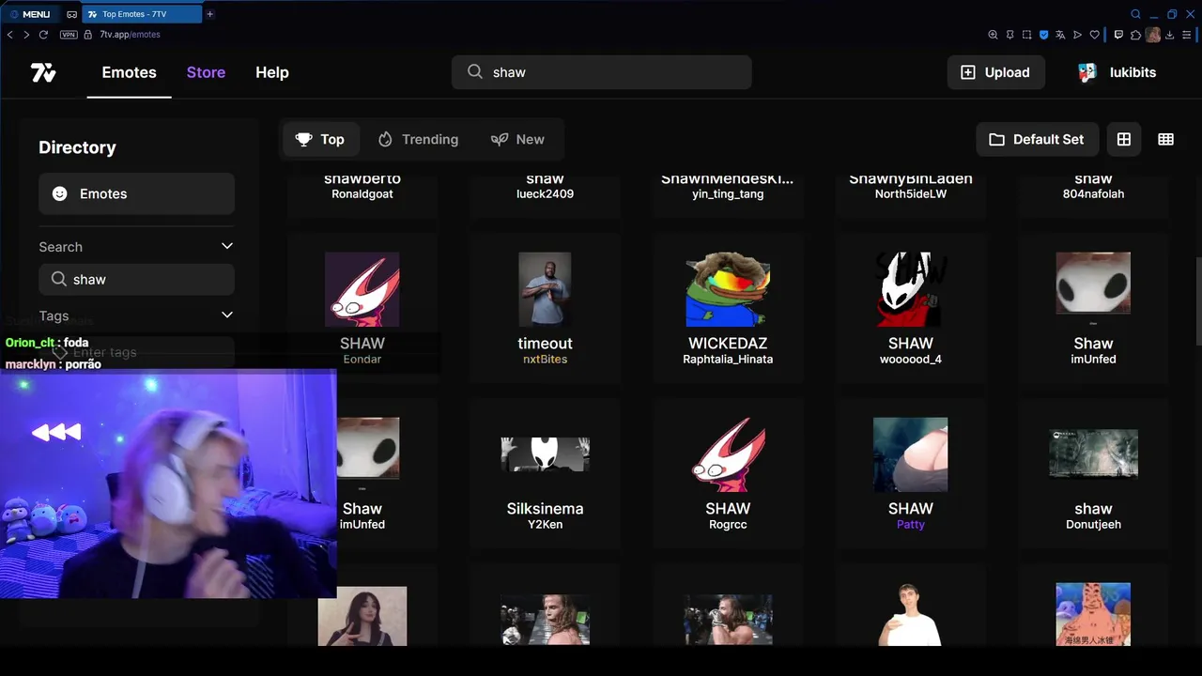Click the tab search magnifier icon

[x=1135, y=14]
